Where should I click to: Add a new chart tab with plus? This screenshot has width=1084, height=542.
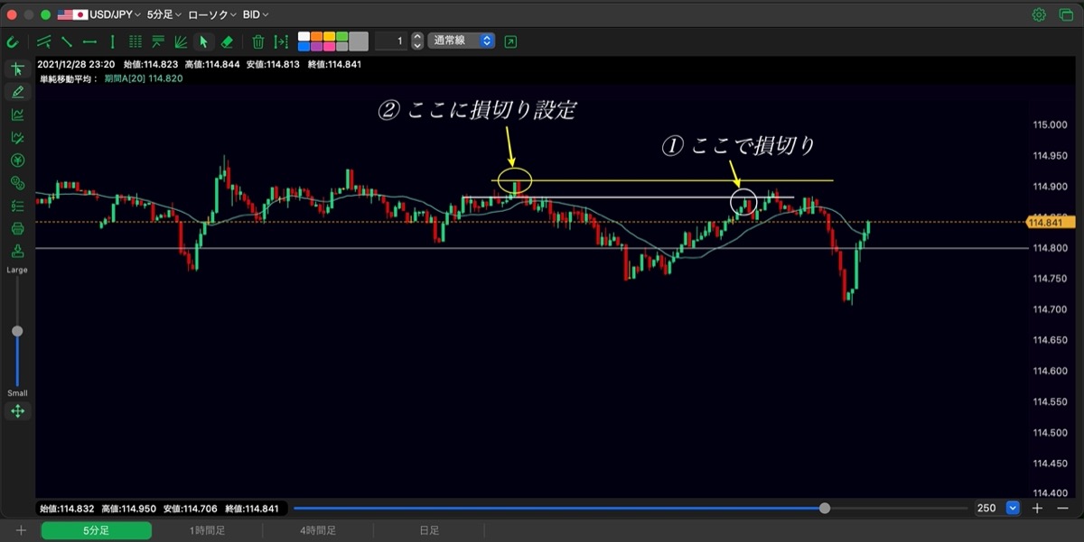tap(21, 530)
